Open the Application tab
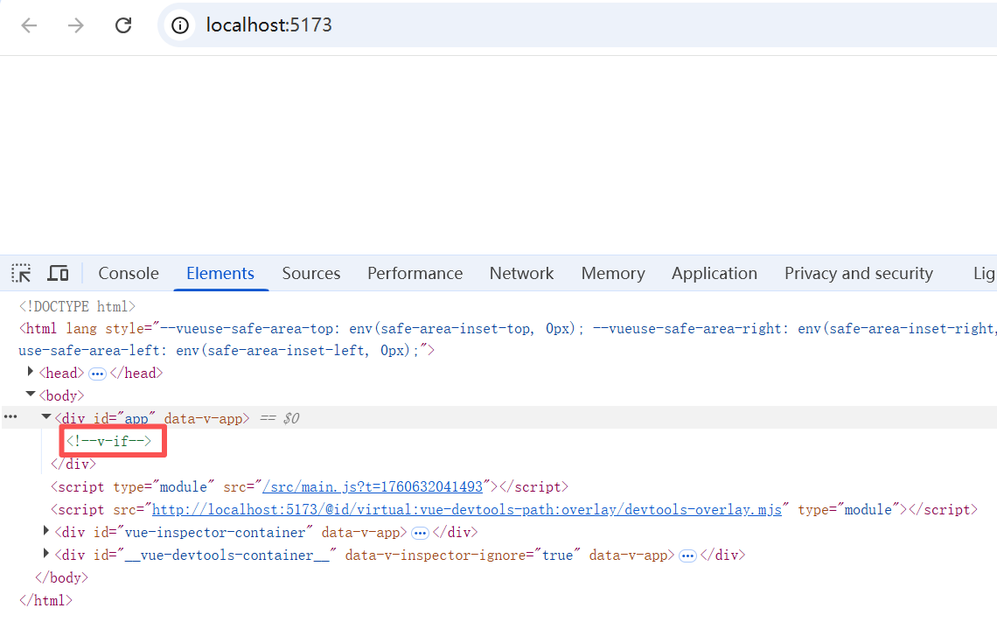This screenshot has width=997, height=622. click(x=714, y=274)
